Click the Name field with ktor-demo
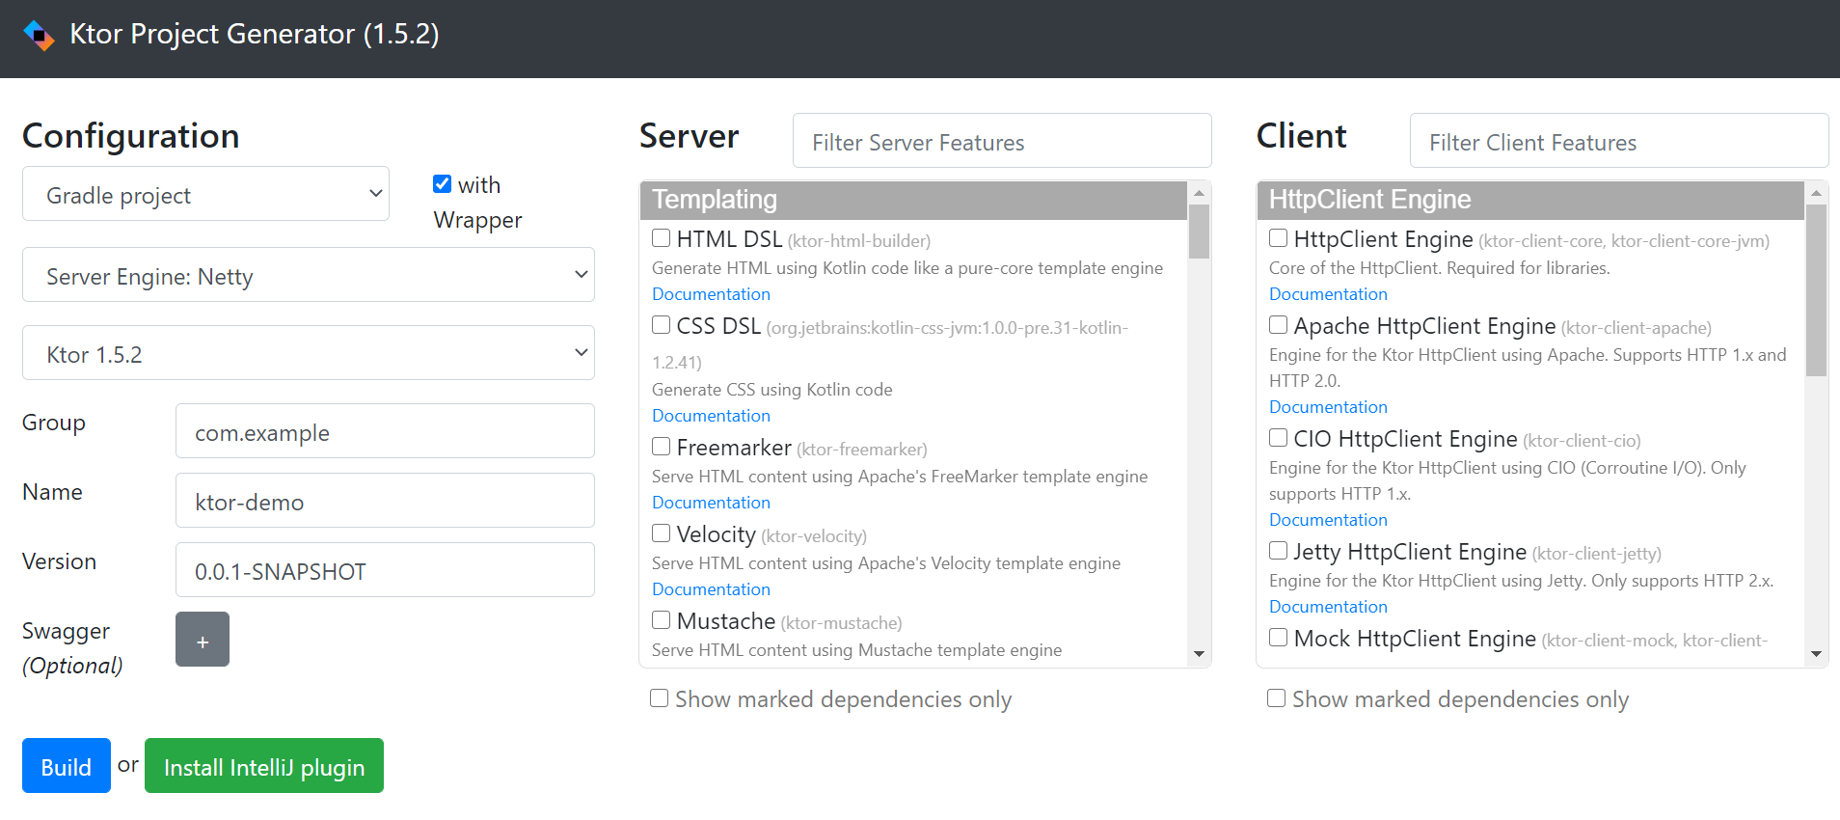Viewport: 1840px width, 820px height. (x=385, y=501)
